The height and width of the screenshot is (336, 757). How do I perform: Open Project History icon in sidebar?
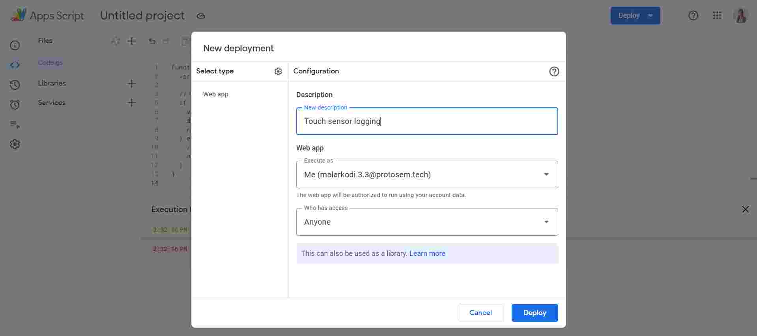pyautogui.click(x=15, y=85)
